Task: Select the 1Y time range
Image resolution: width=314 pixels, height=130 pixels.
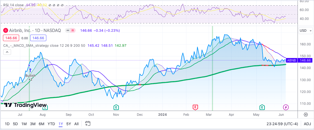Action: pyautogui.click(x=61, y=124)
